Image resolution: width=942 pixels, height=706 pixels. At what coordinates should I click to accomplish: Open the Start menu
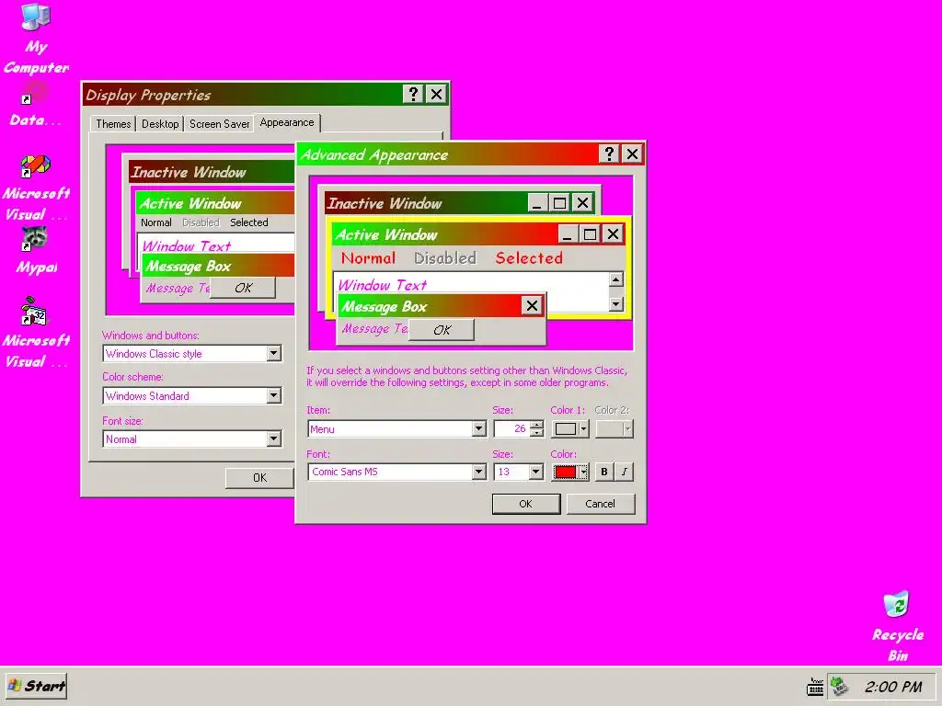[x=37, y=686]
